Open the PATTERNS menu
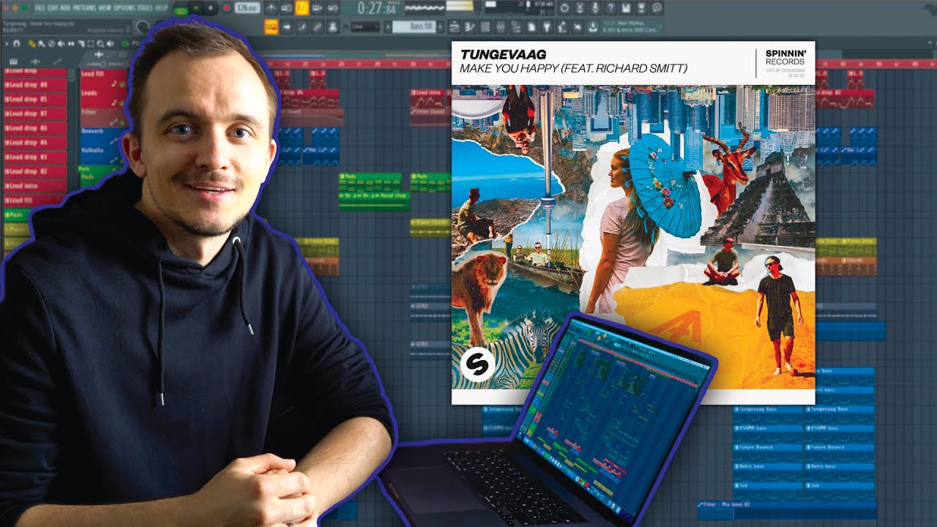This screenshot has width=937, height=527. point(84,7)
